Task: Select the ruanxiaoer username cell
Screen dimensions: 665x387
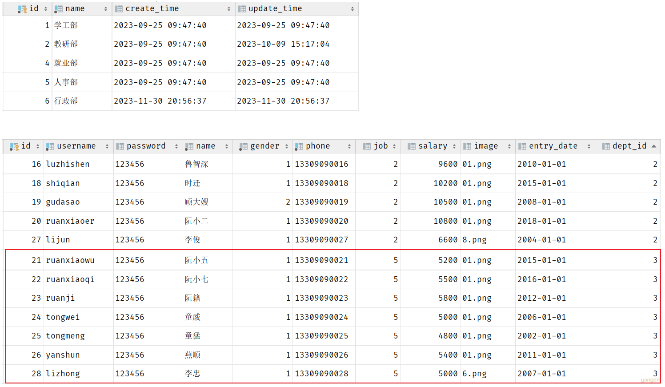Action: 78,221
